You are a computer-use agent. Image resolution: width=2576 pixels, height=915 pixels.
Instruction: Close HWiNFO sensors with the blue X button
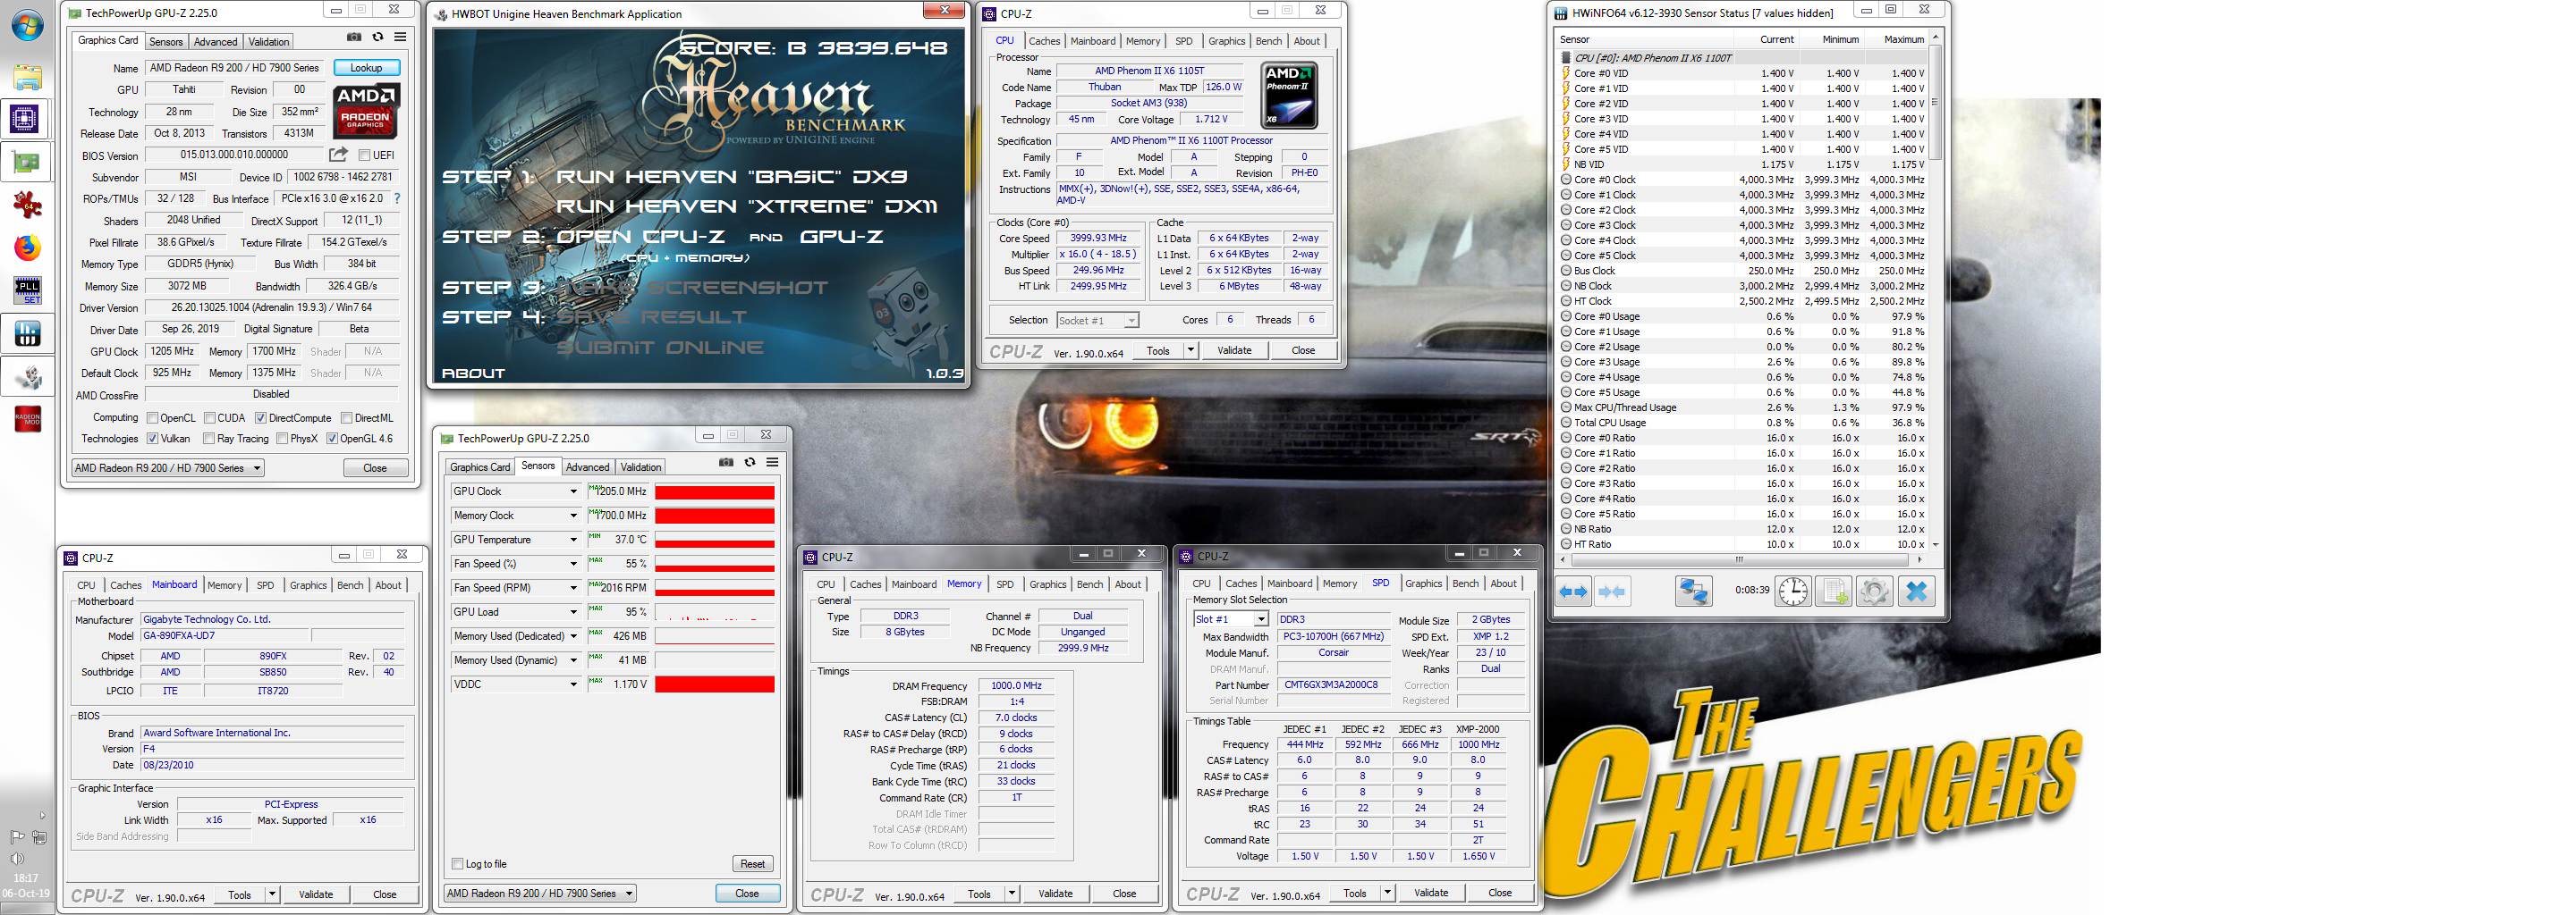click(x=1916, y=592)
